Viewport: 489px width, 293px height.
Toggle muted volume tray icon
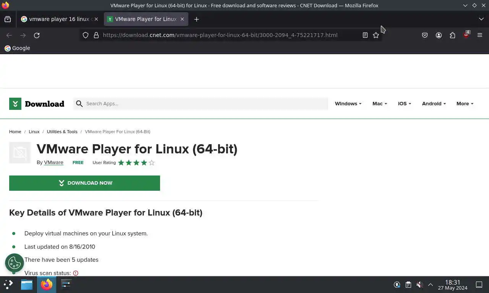(419, 285)
